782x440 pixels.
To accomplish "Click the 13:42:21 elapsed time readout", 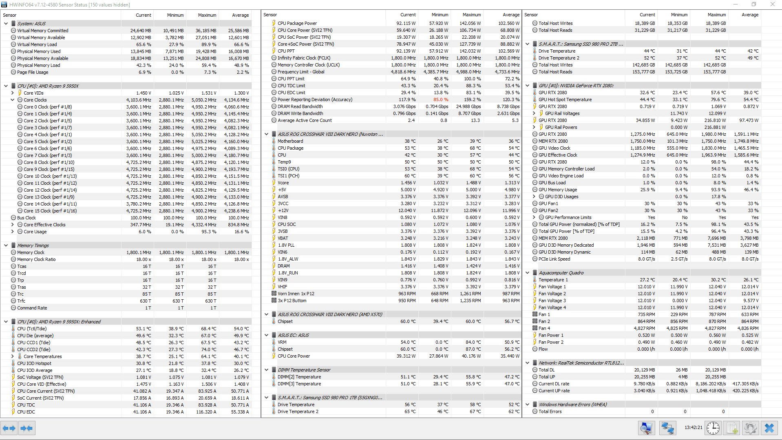I will (x=693, y=428).
